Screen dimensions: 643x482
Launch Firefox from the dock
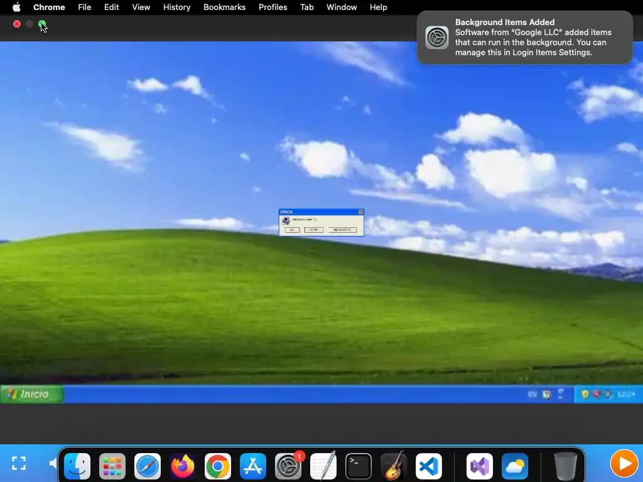[183, 466]
